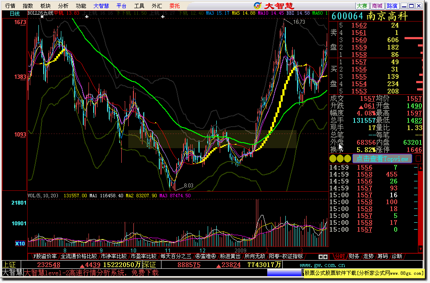This screenshot has height=283, width=430.
Task: Open the 工具 menu
Action: (139, 6)
